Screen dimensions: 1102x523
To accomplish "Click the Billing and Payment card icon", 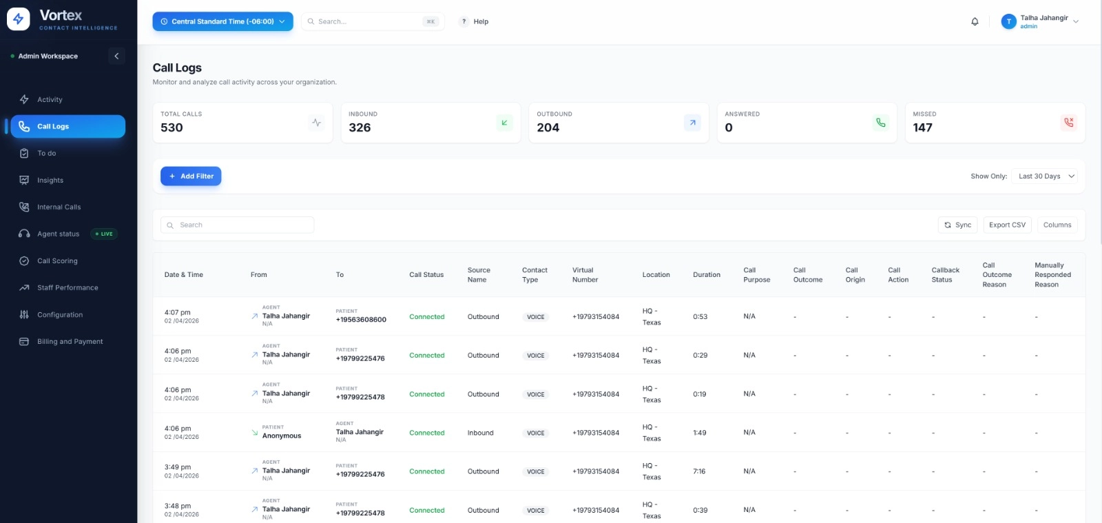I will click(x=24, y=341).
